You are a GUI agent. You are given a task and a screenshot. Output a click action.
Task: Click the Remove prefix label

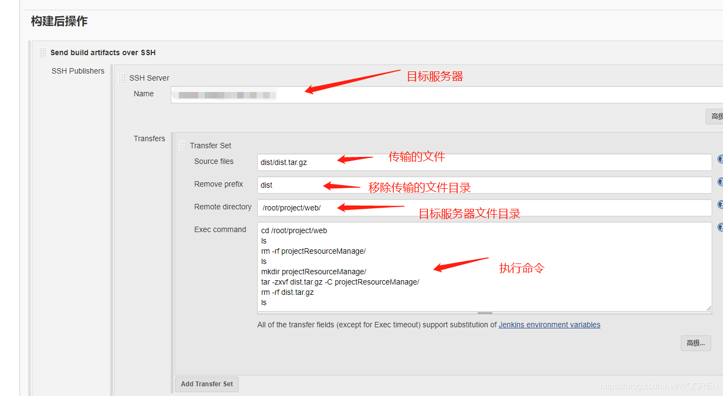218,184
